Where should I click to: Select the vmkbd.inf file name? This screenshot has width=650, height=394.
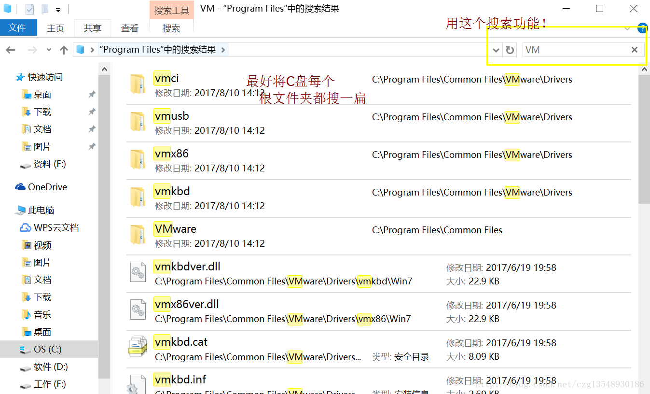point(180,380)
